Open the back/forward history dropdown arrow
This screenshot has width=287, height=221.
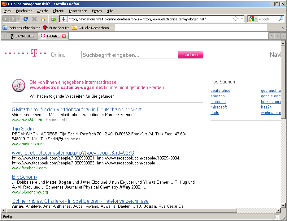tap(18, 19)
